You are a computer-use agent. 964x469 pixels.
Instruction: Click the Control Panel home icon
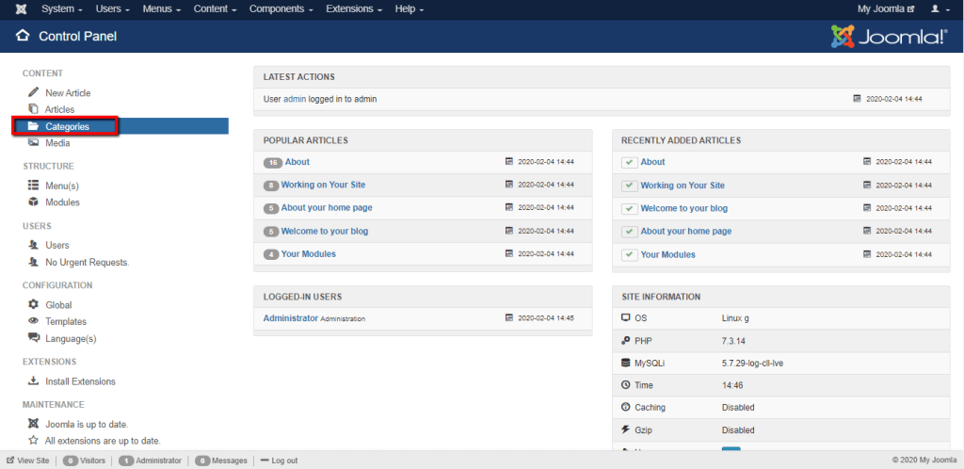tap(23, 36)
